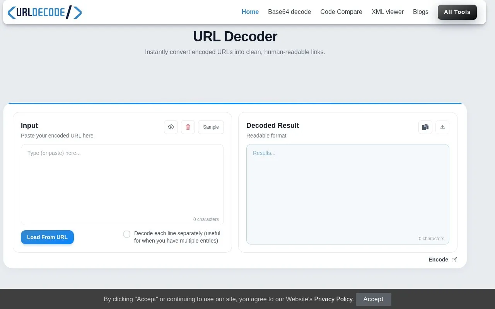The width and height of the screenshot is (495, 309).
Task: Click the upload file cloud icon
Action: [171, 127]
